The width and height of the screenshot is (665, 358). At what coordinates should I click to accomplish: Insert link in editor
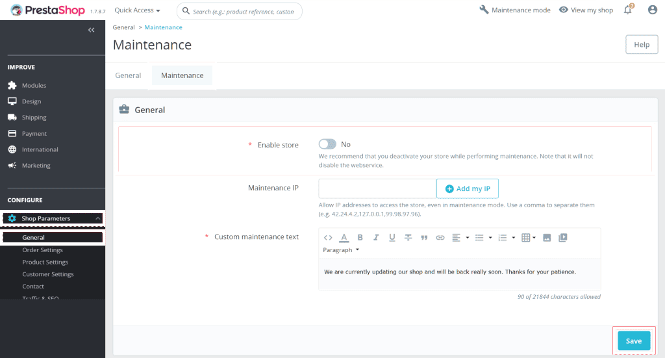click(440, 238)
